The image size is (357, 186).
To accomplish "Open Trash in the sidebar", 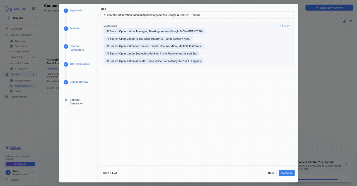I will coord(18,91).
